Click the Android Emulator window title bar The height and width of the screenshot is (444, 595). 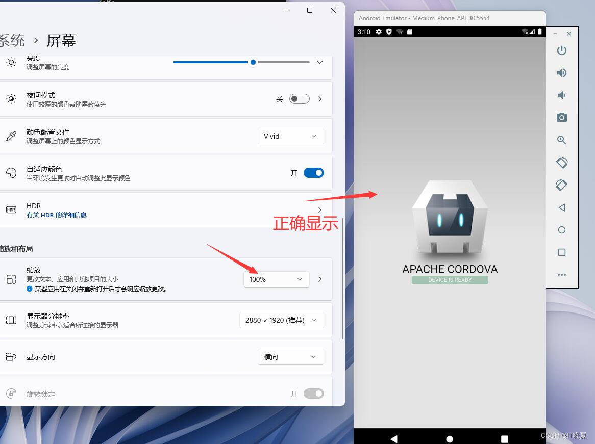[450, 18]
